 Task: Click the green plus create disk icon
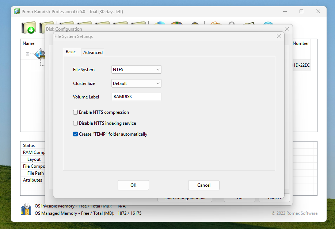28,28
